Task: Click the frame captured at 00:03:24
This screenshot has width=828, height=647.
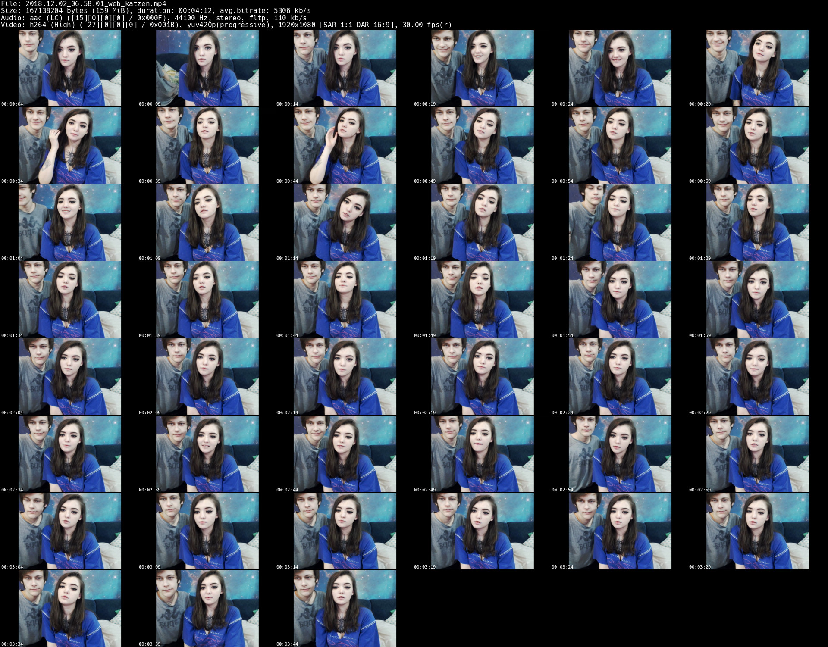Action: click(620, 531)
